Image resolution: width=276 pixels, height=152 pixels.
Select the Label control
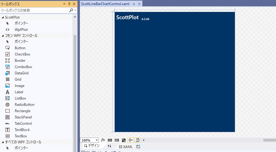tap(19, 92)
